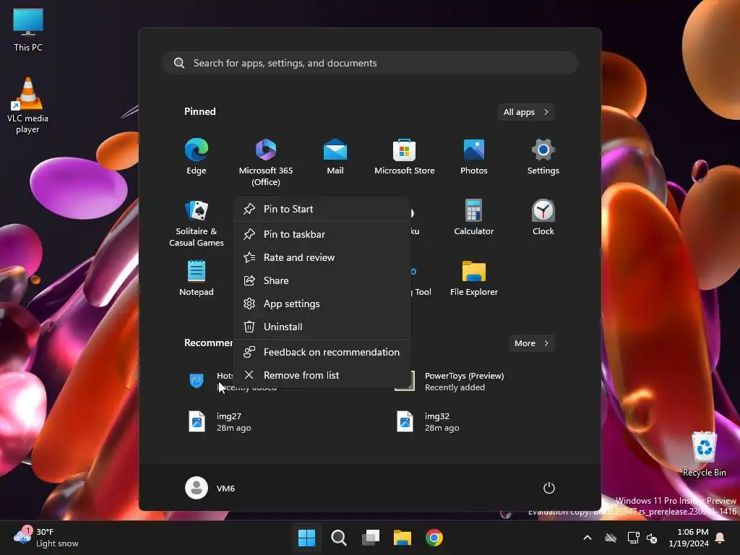Click the network display tray icon
Image resolution: width=740 pixels, height=555 pixels.
633,538
